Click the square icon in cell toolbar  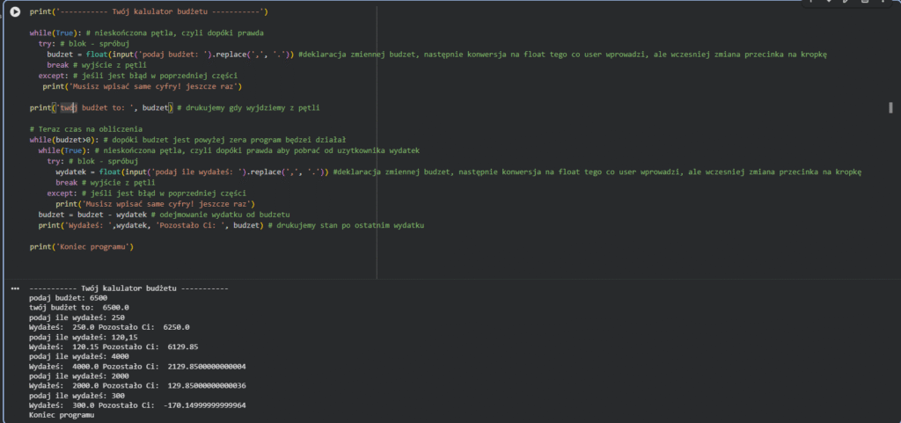coord(864,3)
